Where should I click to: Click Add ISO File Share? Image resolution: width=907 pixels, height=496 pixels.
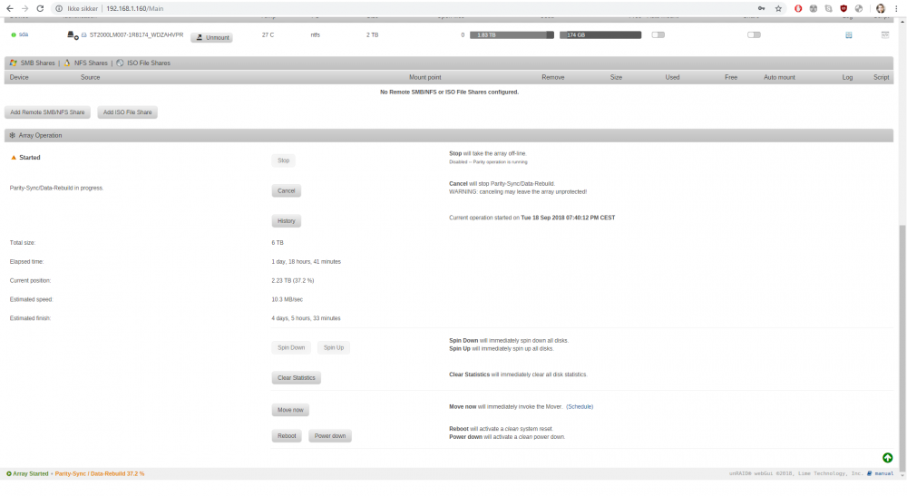pos(127,112)
